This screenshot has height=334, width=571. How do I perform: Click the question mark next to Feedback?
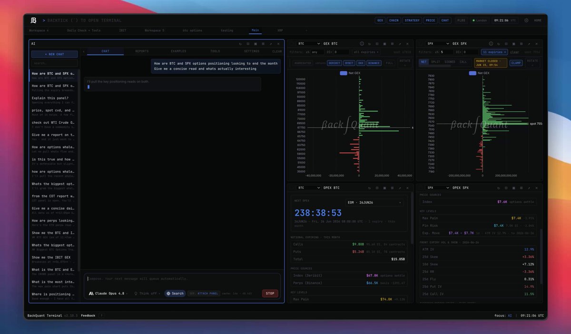101,315
